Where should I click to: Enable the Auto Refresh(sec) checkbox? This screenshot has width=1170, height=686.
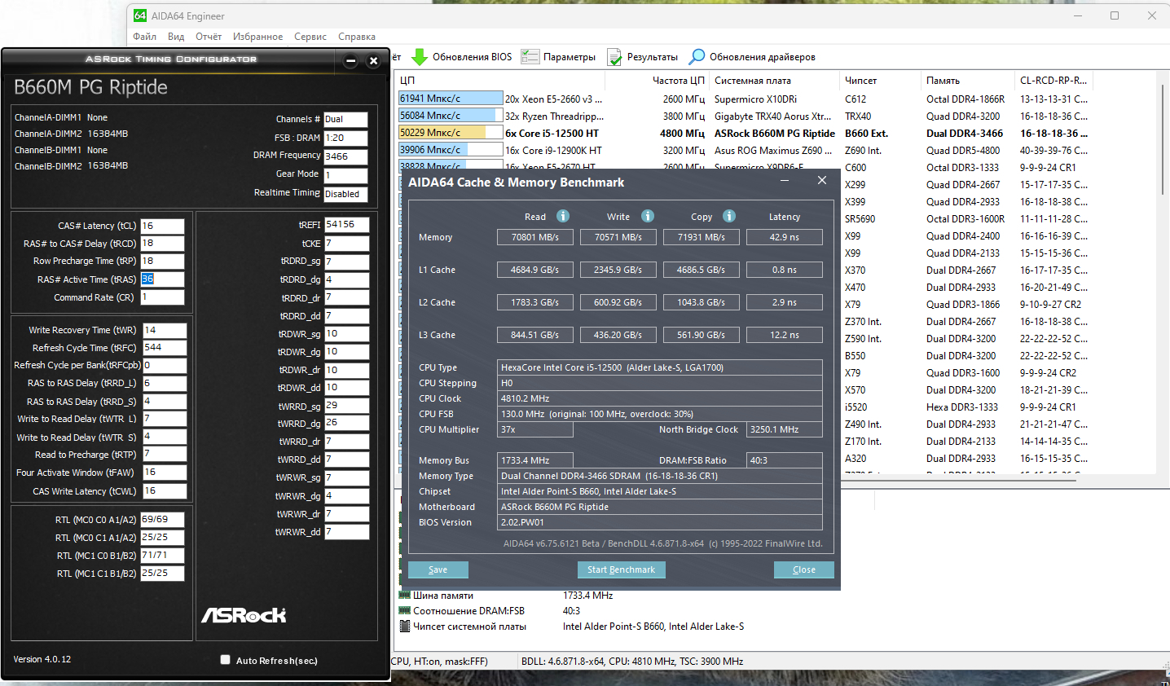[x=225, y=660]
